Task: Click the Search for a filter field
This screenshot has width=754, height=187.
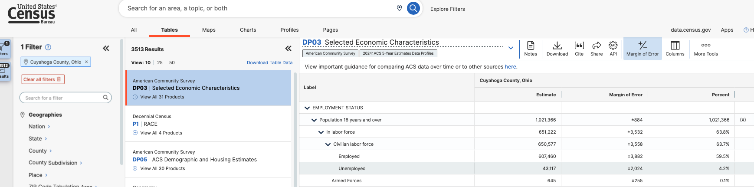Action: coord(66,98)
